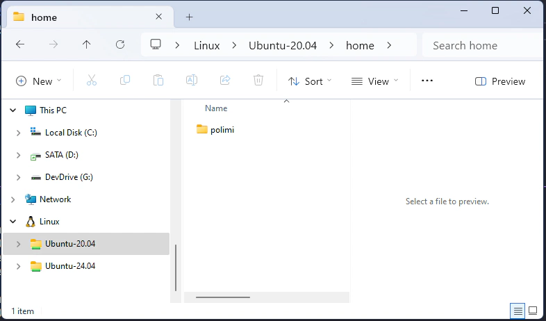Click the New button

click(x=39, y=81)
